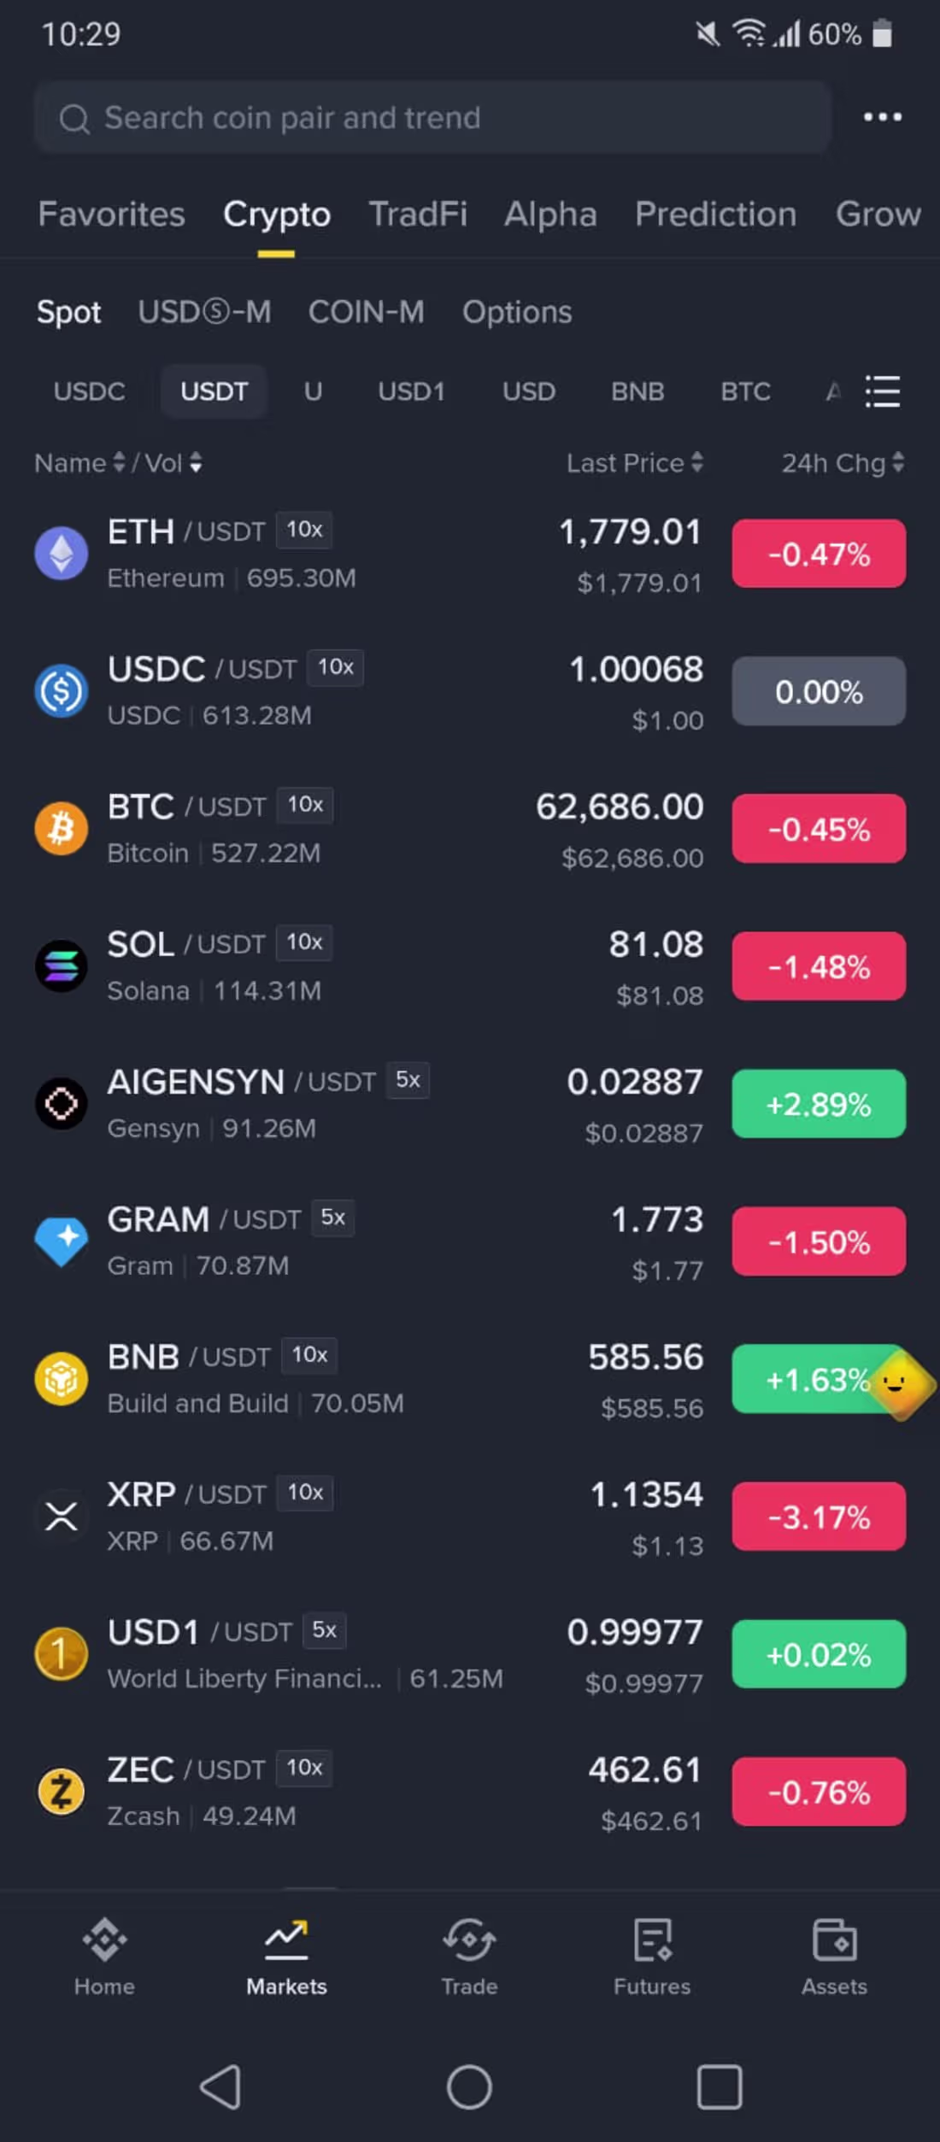Image resolution: width=940 pixels, height=2142 pixels.
Task: Open the three-dot more options menu
Action: click(882, 117)
